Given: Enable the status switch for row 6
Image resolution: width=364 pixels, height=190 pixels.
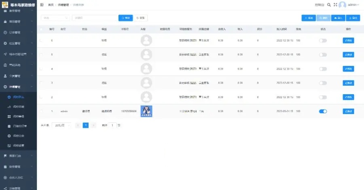Looking at the screenshot, I should click(x=323, y=40).
